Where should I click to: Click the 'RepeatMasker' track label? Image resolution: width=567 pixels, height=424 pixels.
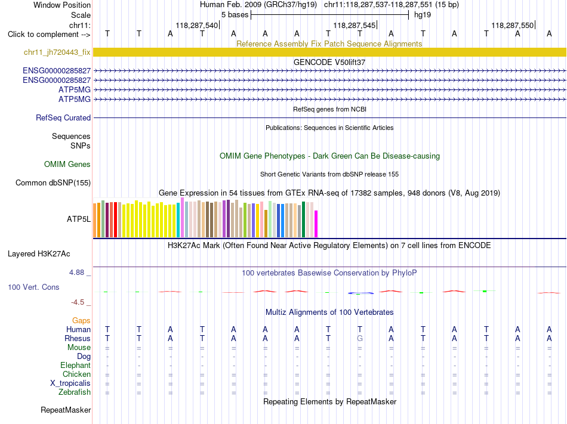[66, 410]
